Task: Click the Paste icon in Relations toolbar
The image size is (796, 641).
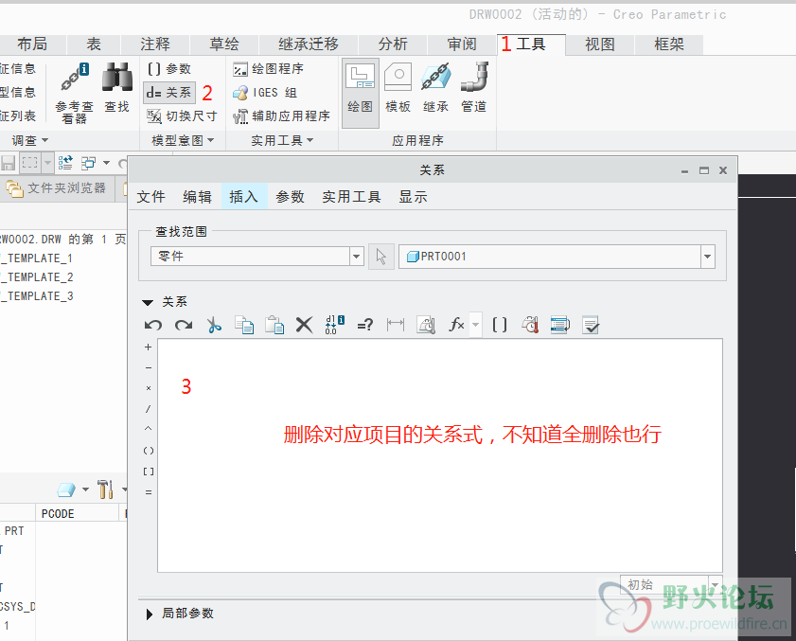Action: click(x=274, y=325)
